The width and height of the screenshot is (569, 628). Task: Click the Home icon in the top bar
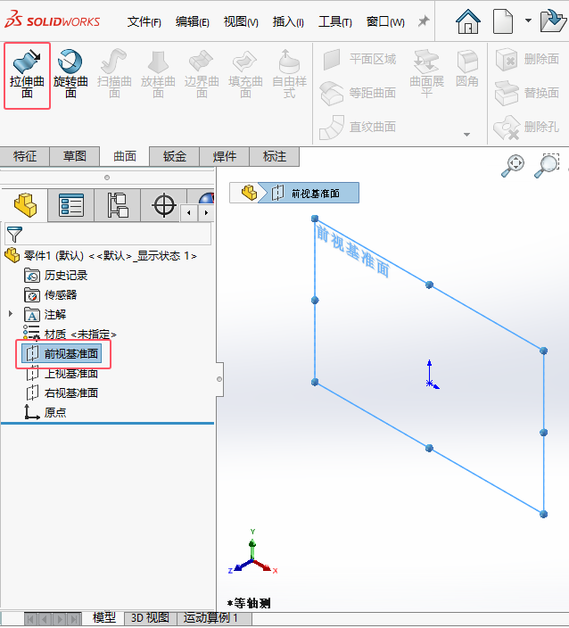(467, 21)
